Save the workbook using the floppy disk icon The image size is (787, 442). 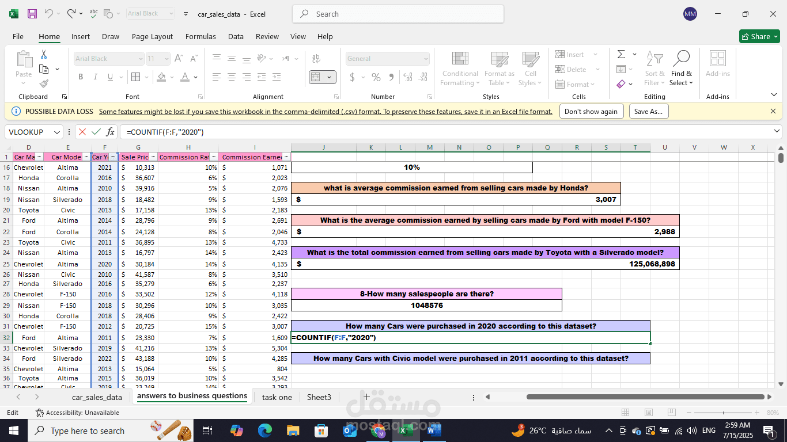tap(32, 14)
